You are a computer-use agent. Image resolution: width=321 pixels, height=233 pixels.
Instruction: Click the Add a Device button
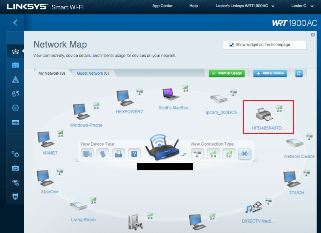point(270,73)
